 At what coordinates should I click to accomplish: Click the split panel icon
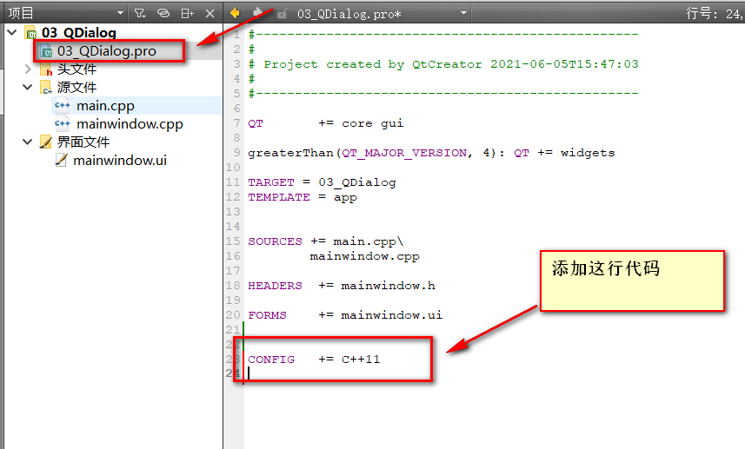click(x=187, y=13)
